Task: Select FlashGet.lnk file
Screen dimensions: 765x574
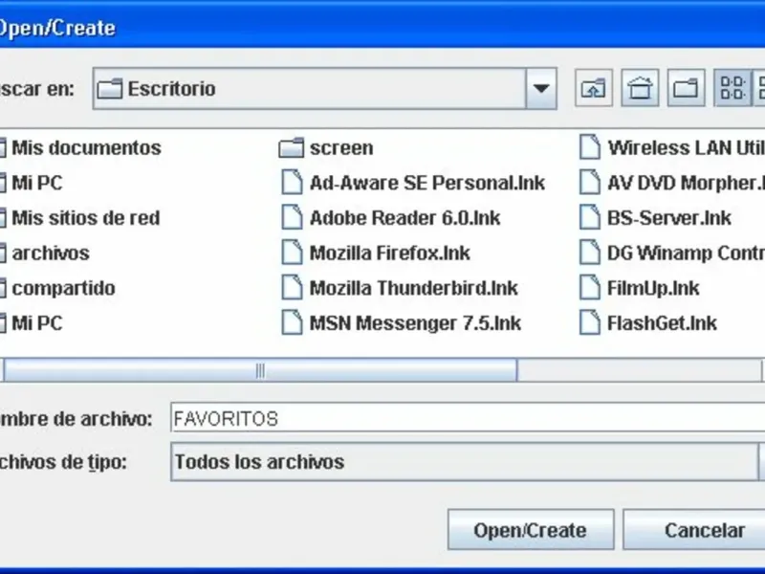Action: click(662, 323)
